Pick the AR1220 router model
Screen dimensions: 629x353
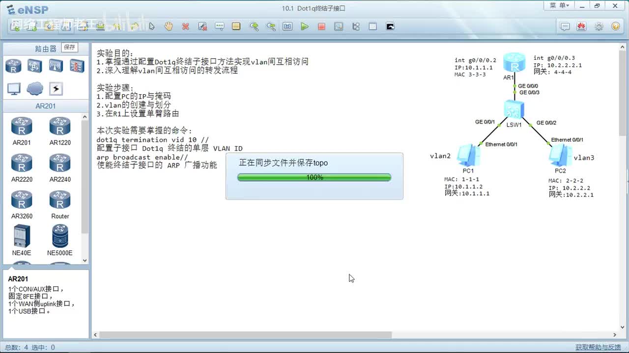tap(60, 131)
